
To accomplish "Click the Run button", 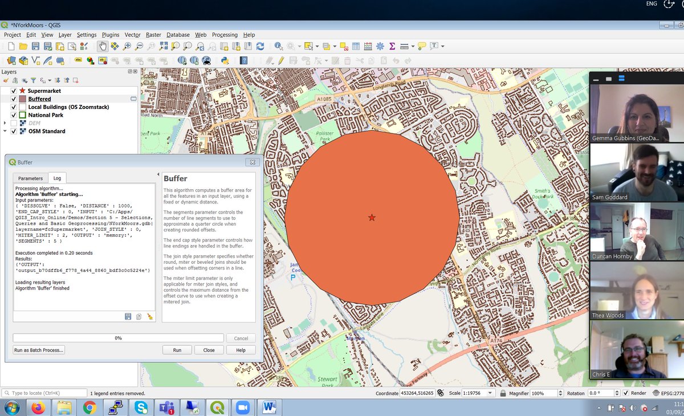I will coord(177,350).
